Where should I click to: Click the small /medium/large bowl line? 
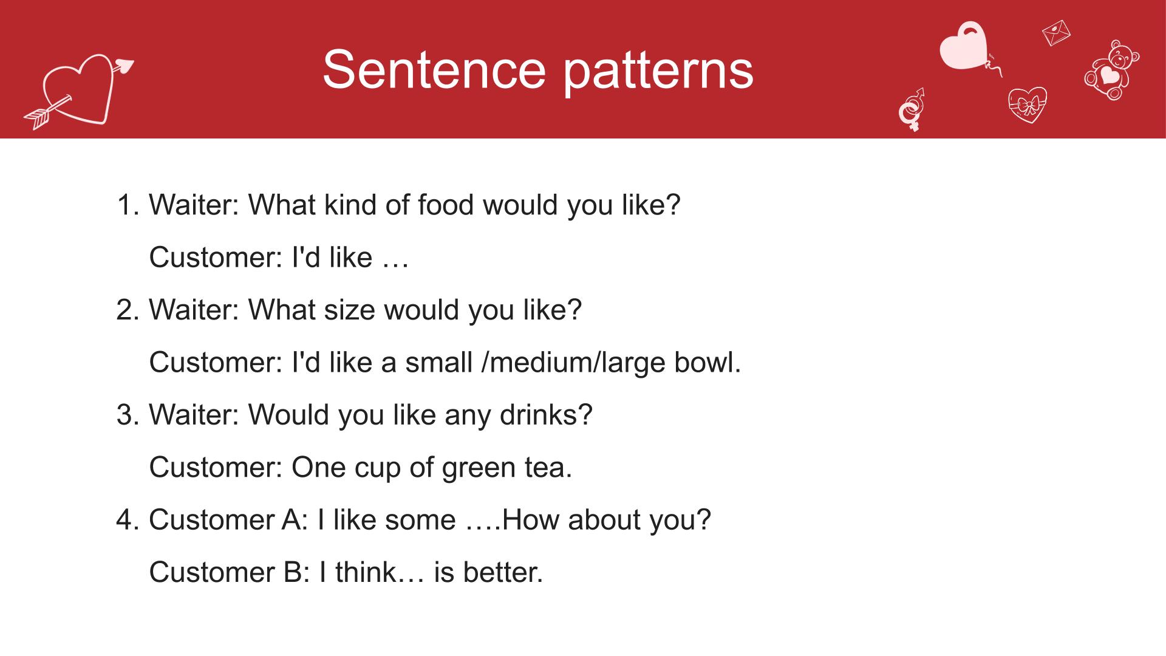click(x=445, y=363)
